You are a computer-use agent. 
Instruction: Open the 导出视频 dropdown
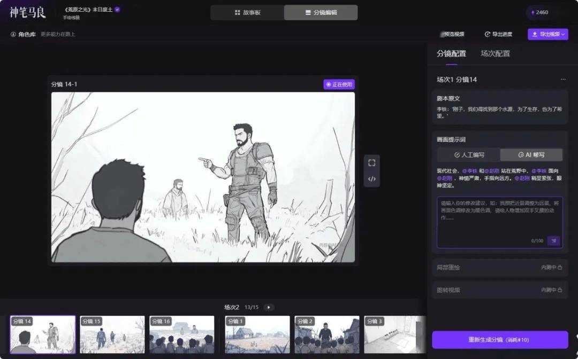[x=548, y=34]
